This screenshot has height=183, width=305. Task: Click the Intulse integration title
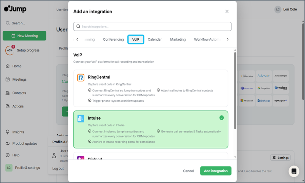[94, 118]
